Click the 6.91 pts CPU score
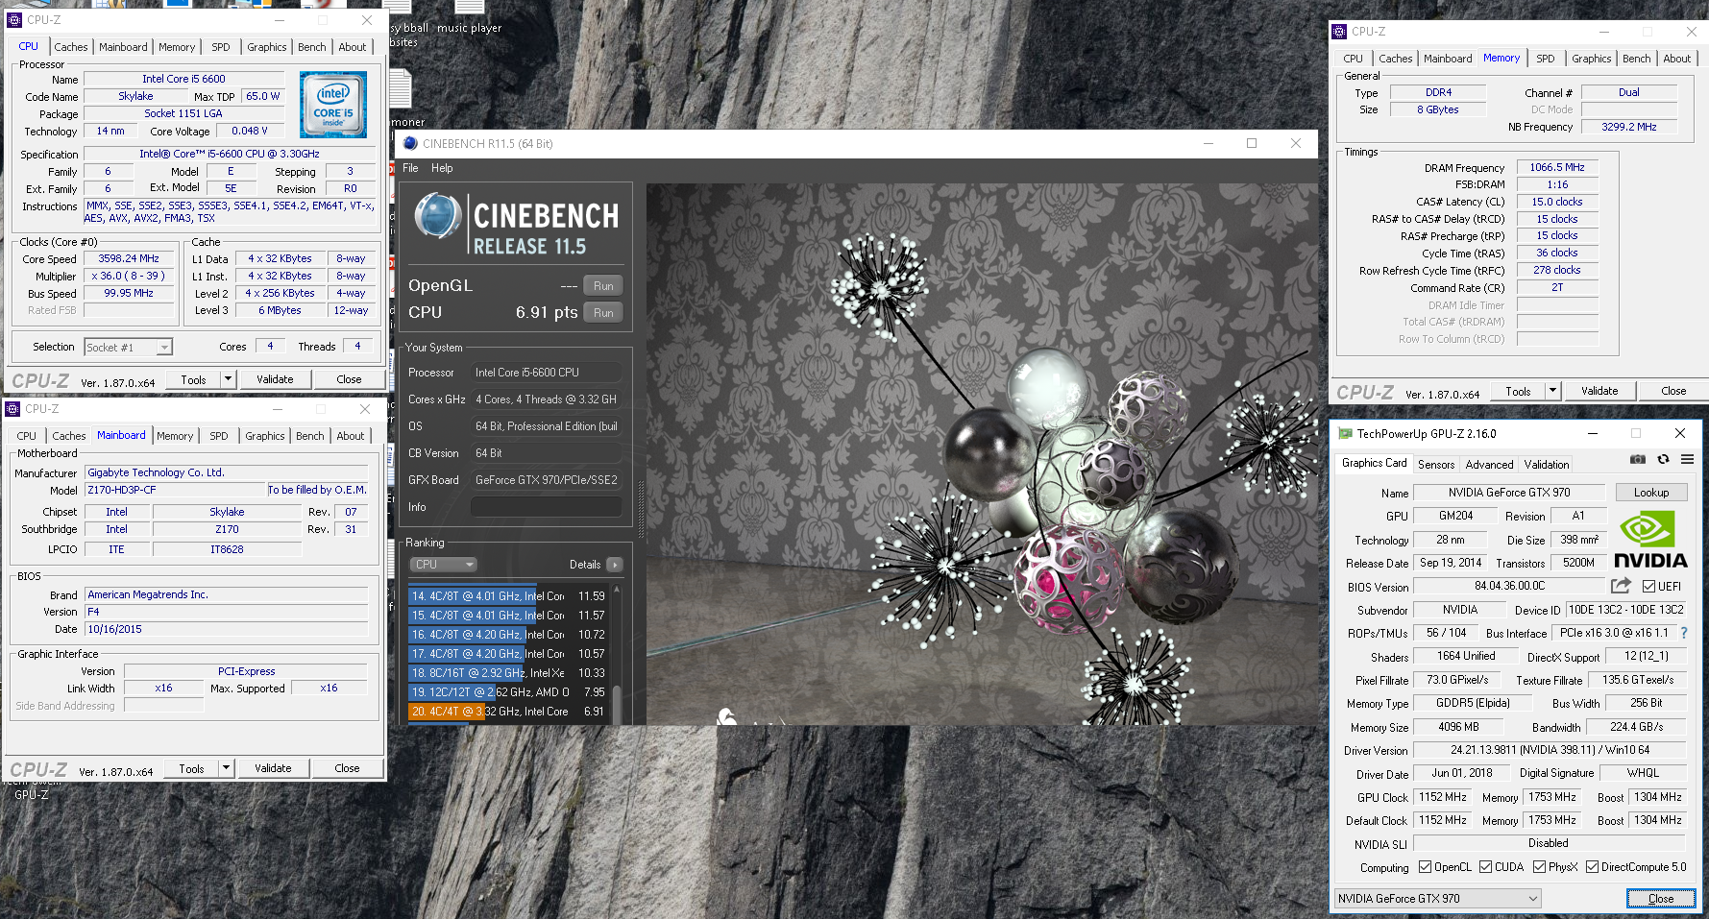 [547, 312]
